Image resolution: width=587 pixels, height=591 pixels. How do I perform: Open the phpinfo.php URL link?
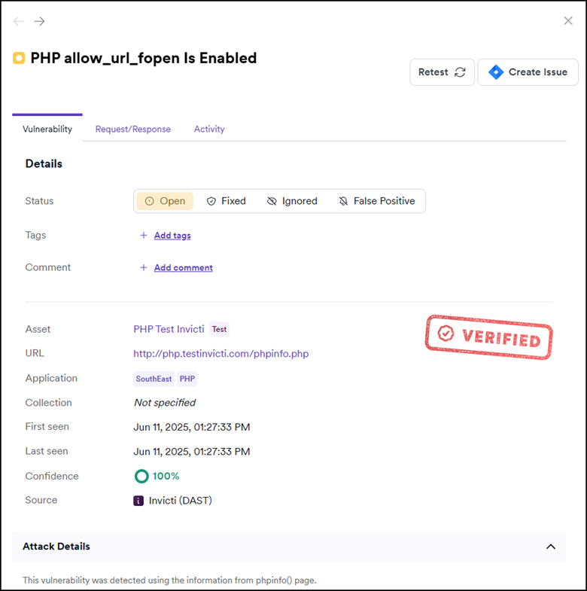[x=221, y=354]
